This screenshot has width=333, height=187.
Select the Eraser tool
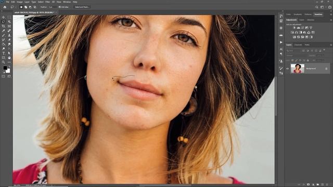9,39
